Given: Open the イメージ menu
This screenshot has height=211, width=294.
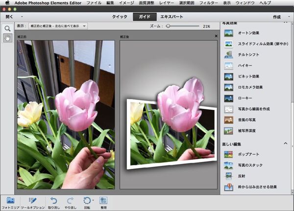Looking at the screenshot, I should 126,3.
